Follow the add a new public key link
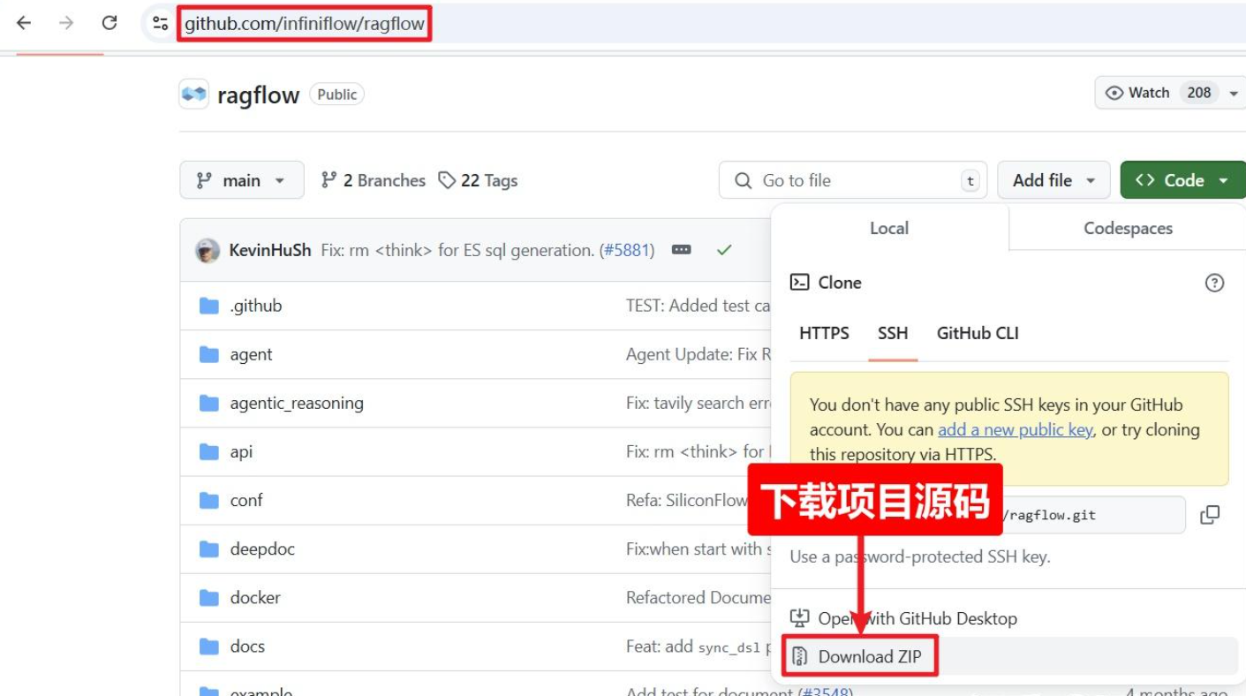 click(1015, 429)
